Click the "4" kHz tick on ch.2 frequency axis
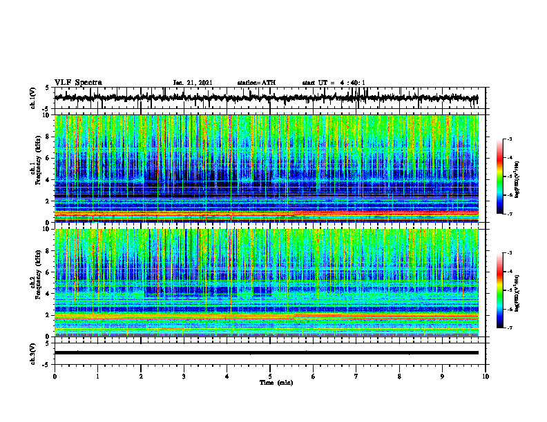547x422 pixels. (48, 294)
